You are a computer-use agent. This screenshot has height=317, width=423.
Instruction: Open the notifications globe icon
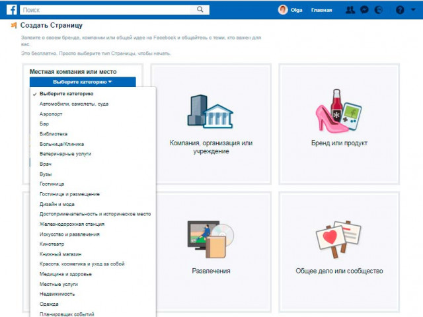point(378,10)
